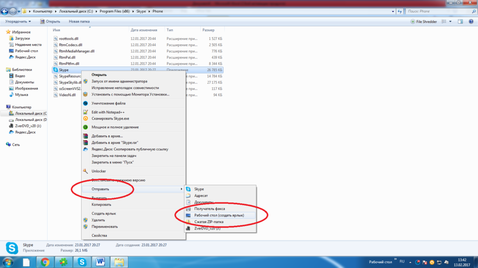This screenshot has height=268, width=478.
Task: Open Рабочий стол in Избранное sidebar
Action: [26, 51]
